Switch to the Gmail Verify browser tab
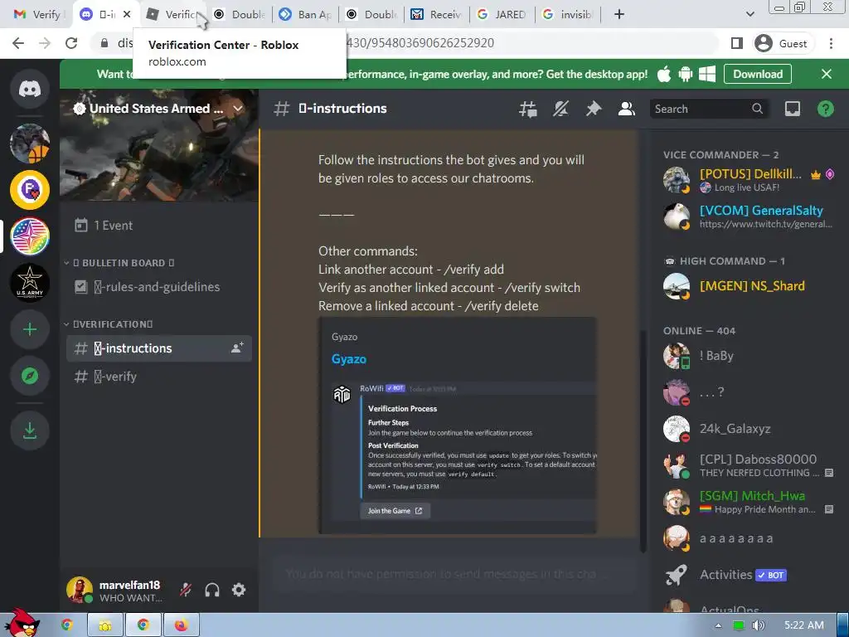This screenshot has width=849, height=637. (x=36, y=15)
